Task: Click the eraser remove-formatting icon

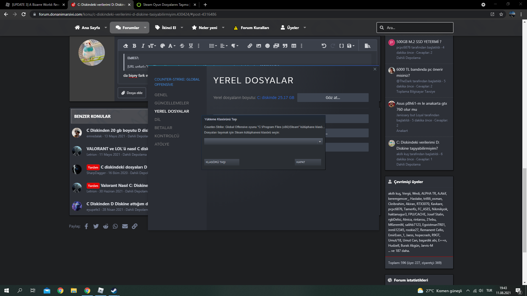Action: [125, 46]
